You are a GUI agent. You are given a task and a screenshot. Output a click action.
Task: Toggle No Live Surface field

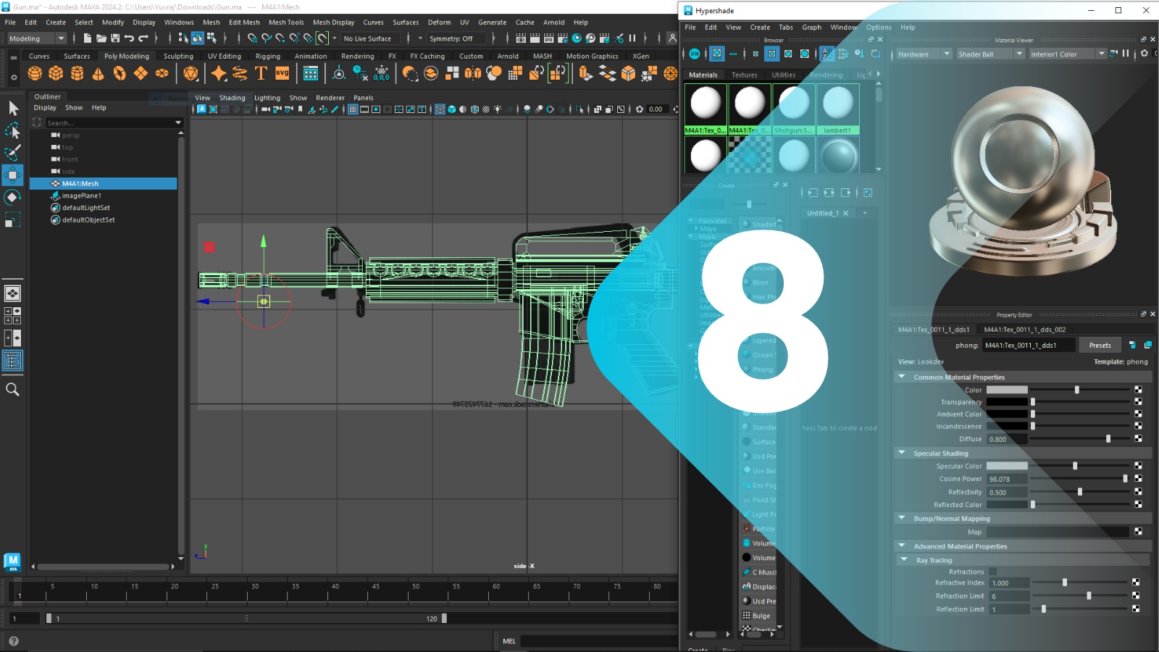click(x=369, y=38)
